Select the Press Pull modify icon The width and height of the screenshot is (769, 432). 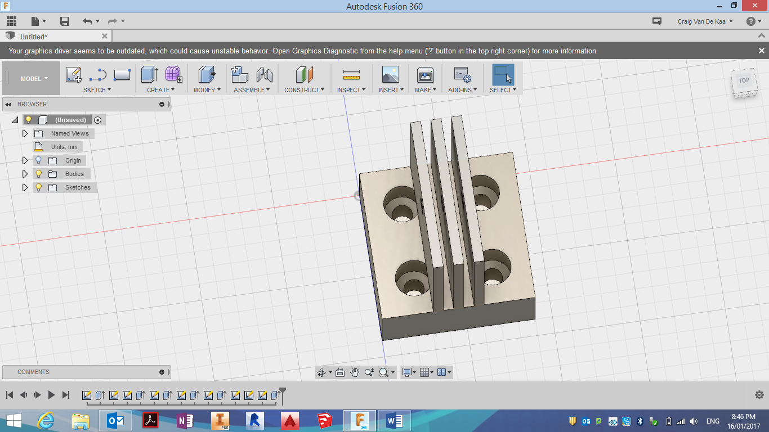click(x=207, y=75)
